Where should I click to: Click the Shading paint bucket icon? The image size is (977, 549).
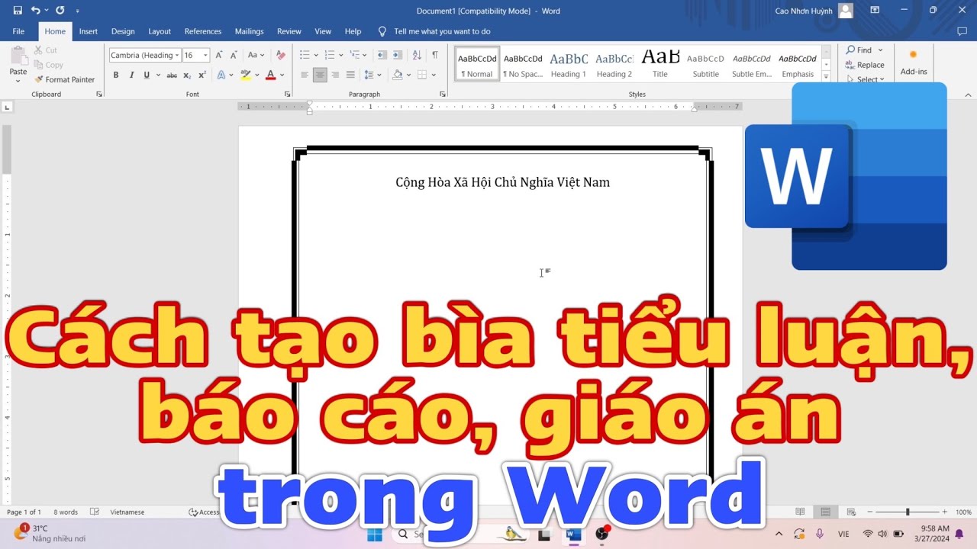(x=397, y=75)
